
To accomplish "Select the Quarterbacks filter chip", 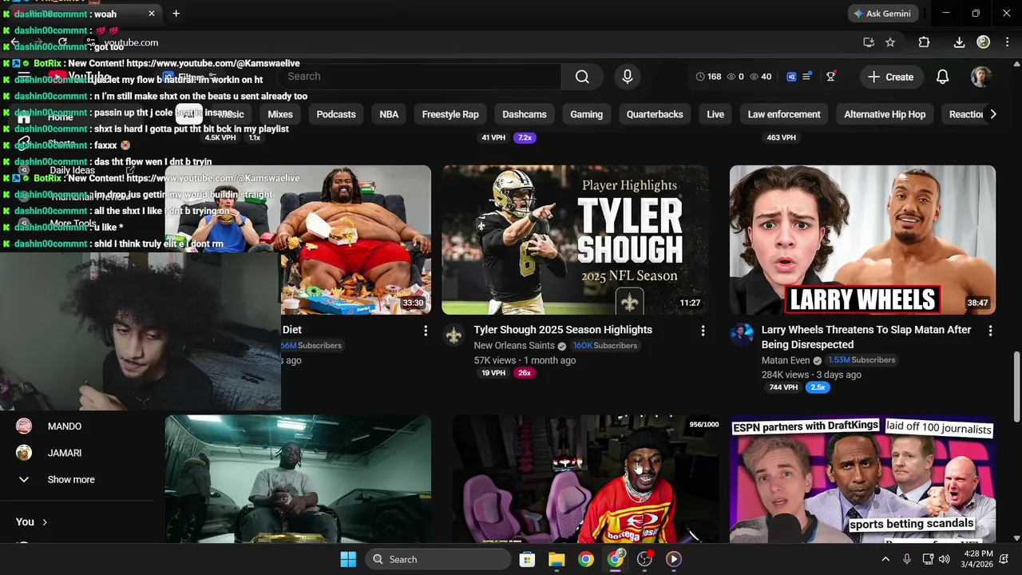I will click(655, 114).
